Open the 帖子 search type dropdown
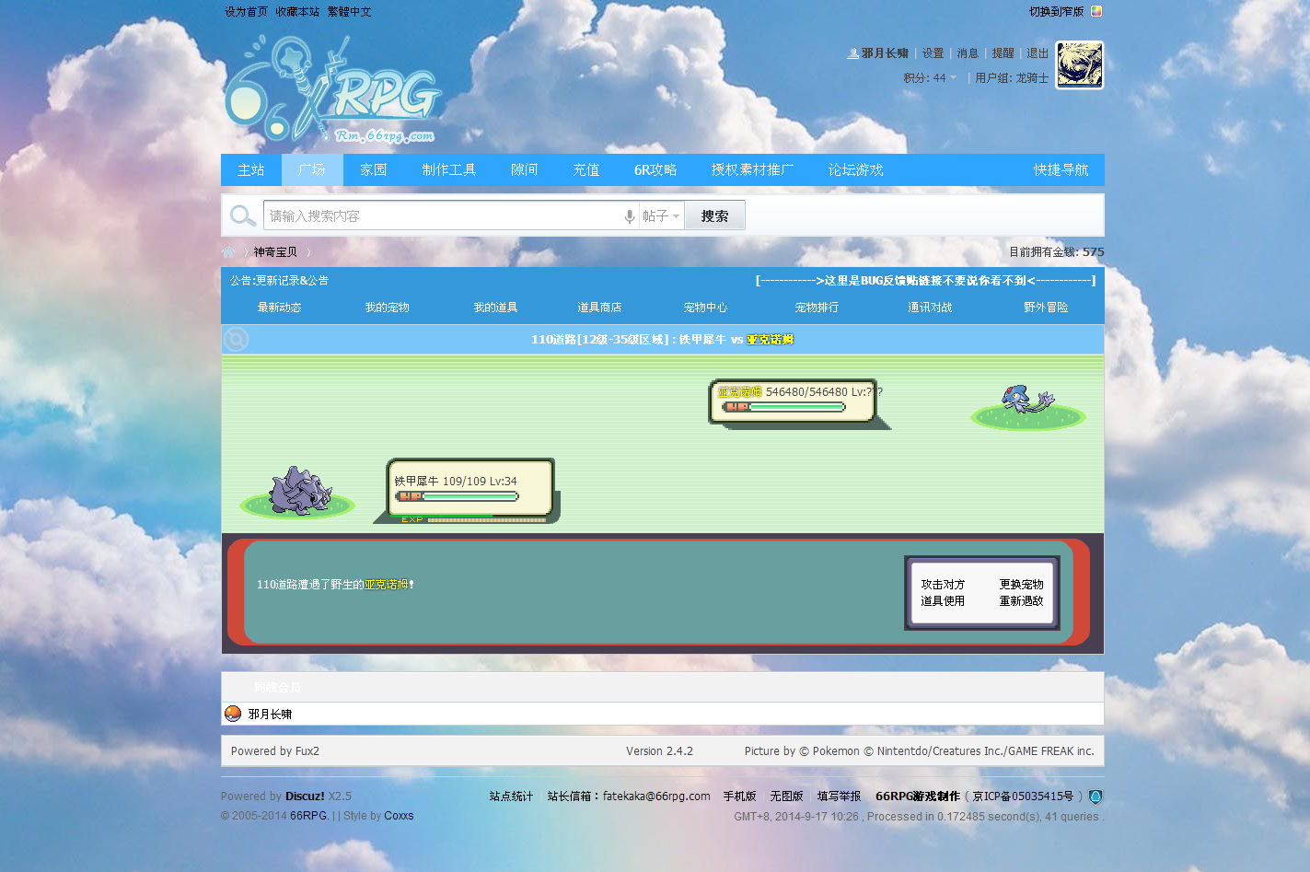The image size is (1310, 872). click(x=661, y=216)
